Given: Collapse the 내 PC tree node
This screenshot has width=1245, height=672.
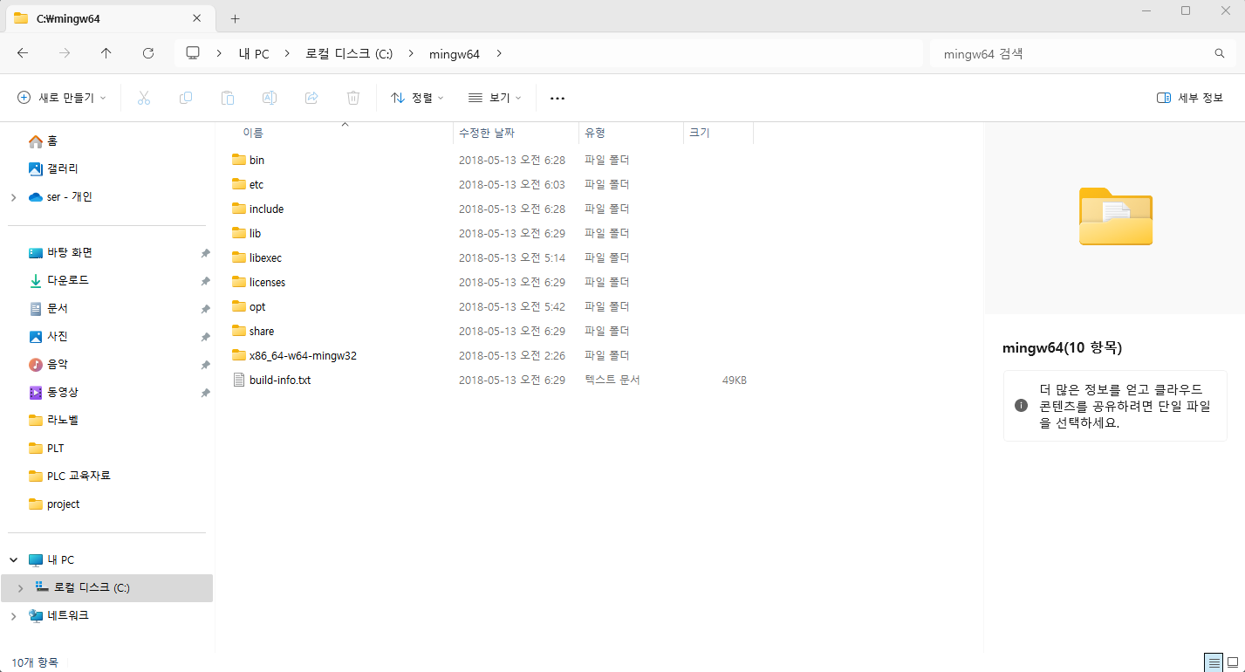Looking at the screenshot, I should click(x=13, y=560).
